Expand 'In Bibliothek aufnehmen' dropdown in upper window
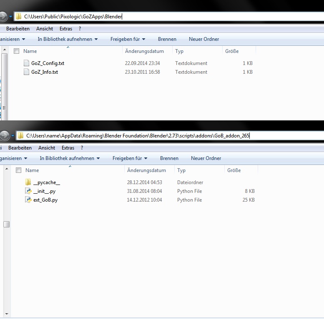 click(x=68, y=39)
